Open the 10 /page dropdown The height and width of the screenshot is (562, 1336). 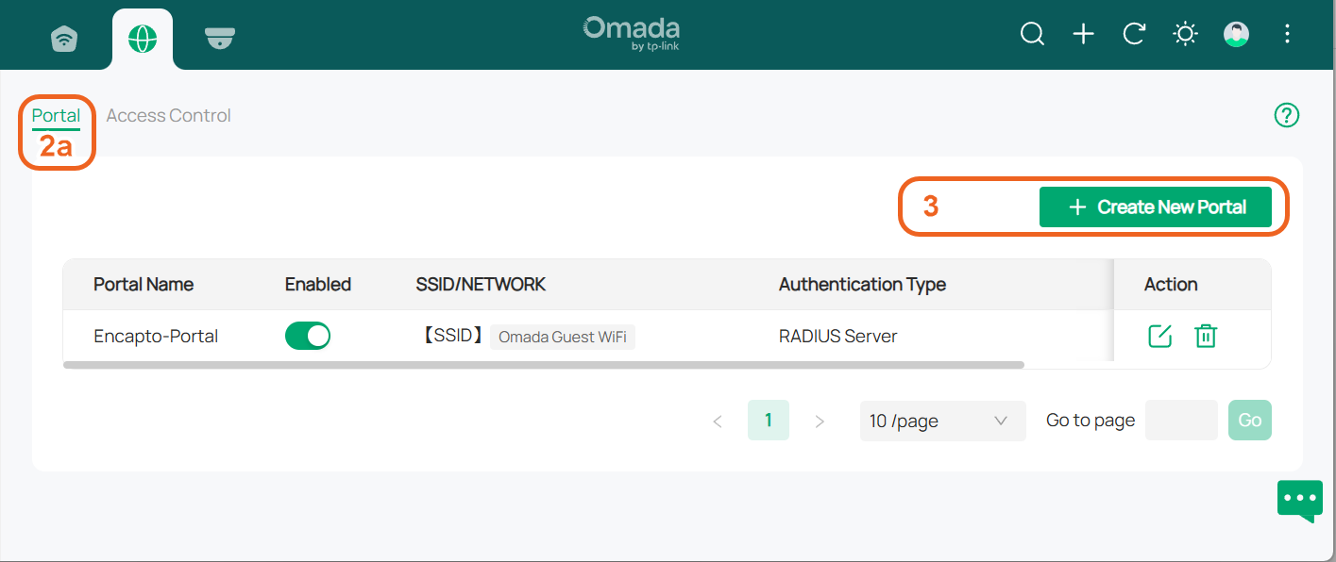942,421
